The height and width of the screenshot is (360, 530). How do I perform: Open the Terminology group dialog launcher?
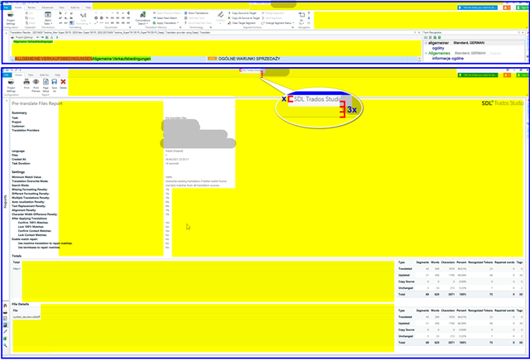(210, 27)
